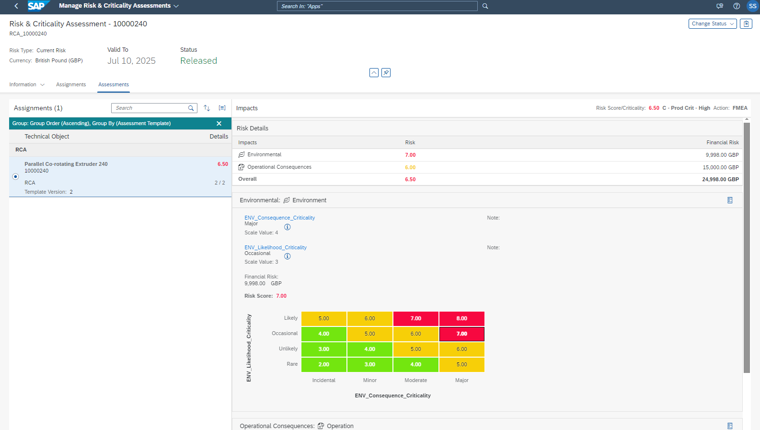Screen dimensions: 760x430
Task: Click the Search In Apps field
Action: (x=377, y=6)
